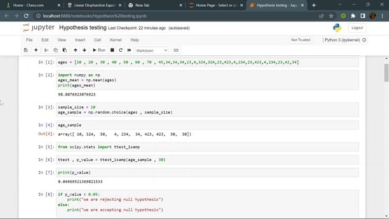Select the ttest_1samp cell In [6]
Viewport: 389px width, 219px height.
207,159
